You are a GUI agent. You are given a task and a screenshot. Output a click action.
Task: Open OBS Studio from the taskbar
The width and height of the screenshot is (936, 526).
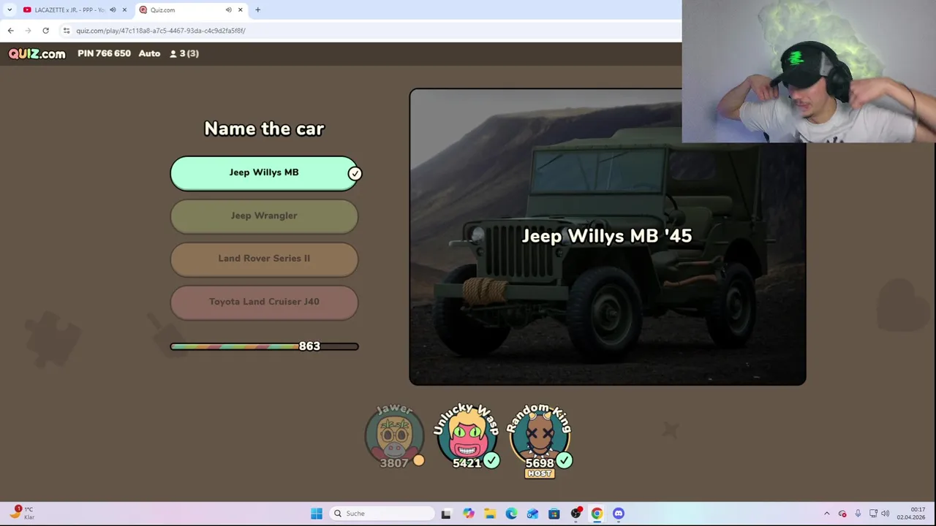point(575,514)
